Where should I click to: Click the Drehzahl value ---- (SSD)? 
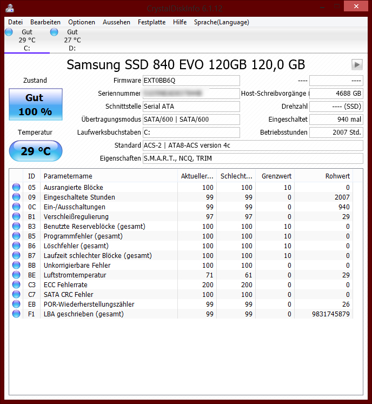coord(336,107)
